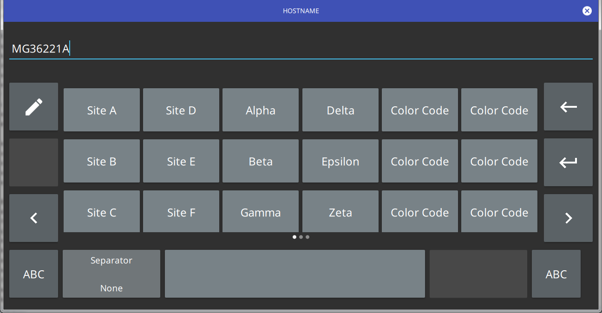This screenshot has width=602, height=313.
Task: Insert the Site A preset
Action: pyautogui.click(x=102, y=110)
